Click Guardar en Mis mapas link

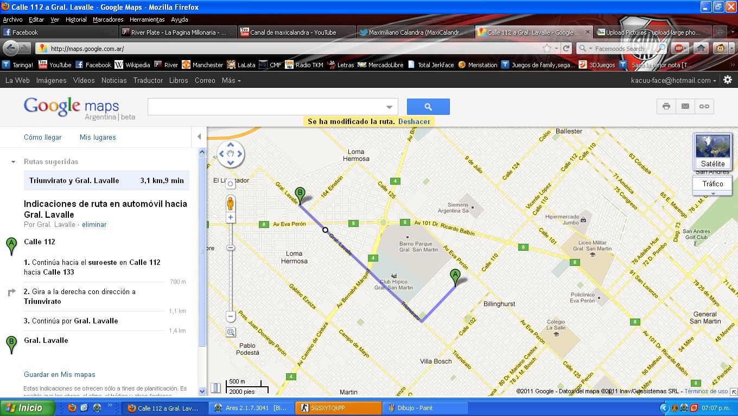(60, 374)
